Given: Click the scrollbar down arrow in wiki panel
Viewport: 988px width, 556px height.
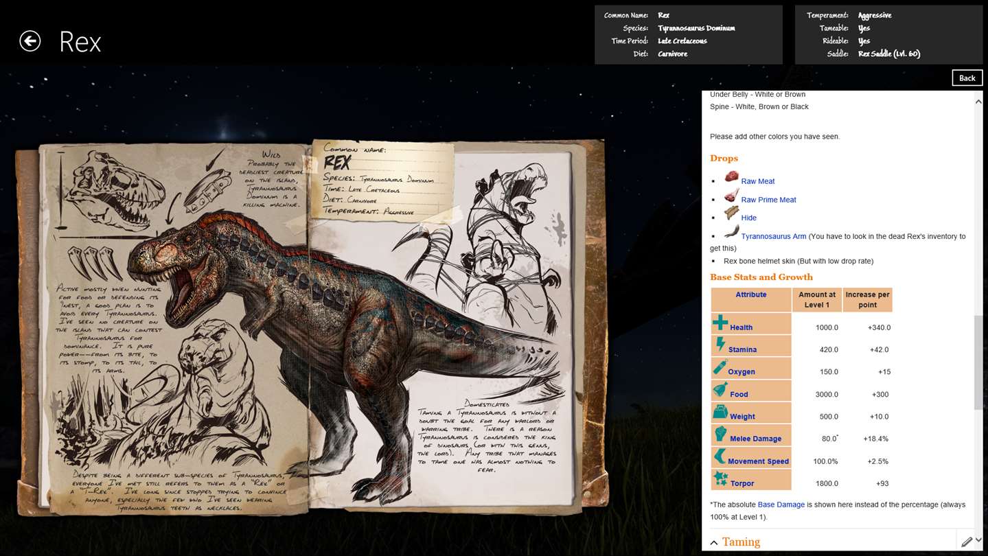Looking at the screenshot, I should [978, 541].
